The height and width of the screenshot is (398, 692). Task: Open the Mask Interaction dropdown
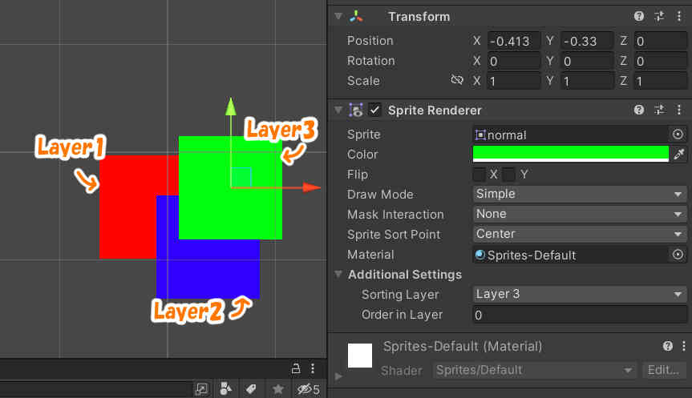point(580,214)
